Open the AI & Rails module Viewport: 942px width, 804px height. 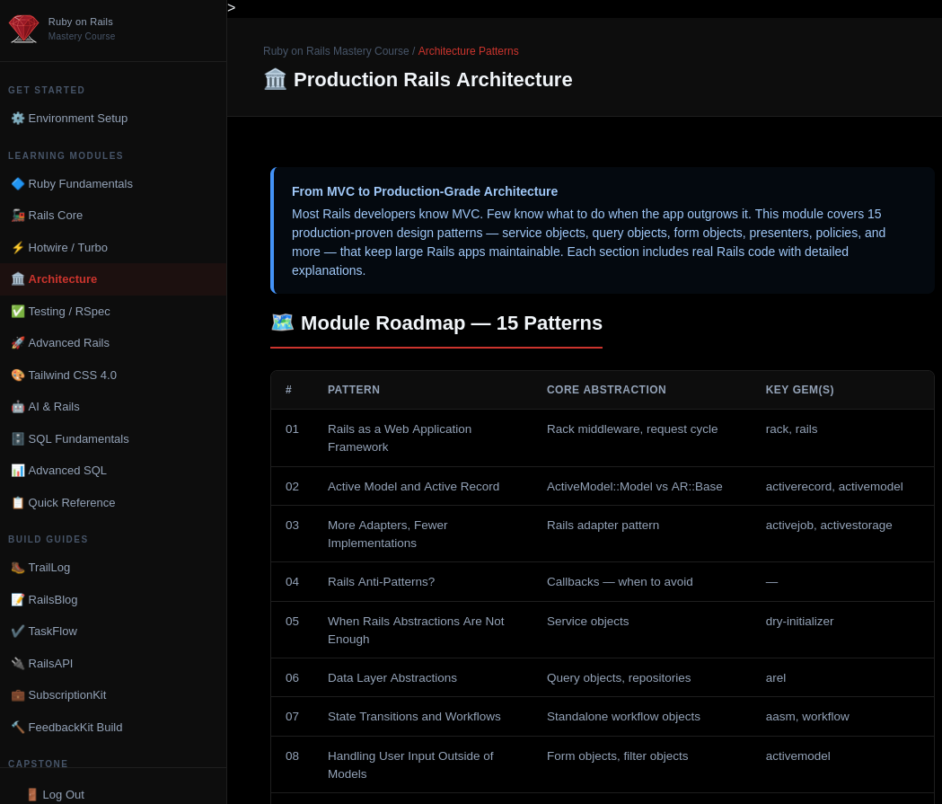click(x=113, y=407)
